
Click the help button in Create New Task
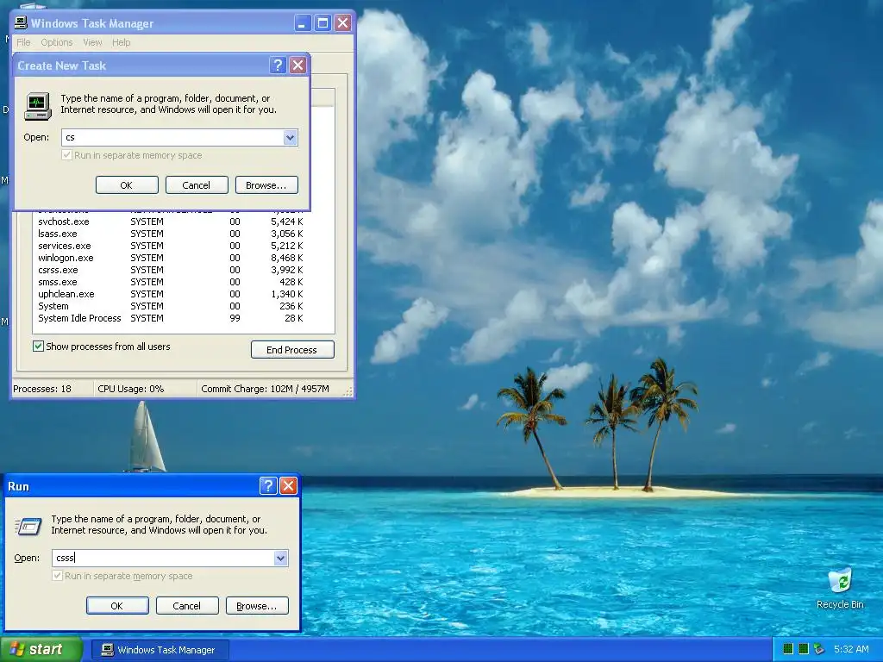(x=277, y=66)
